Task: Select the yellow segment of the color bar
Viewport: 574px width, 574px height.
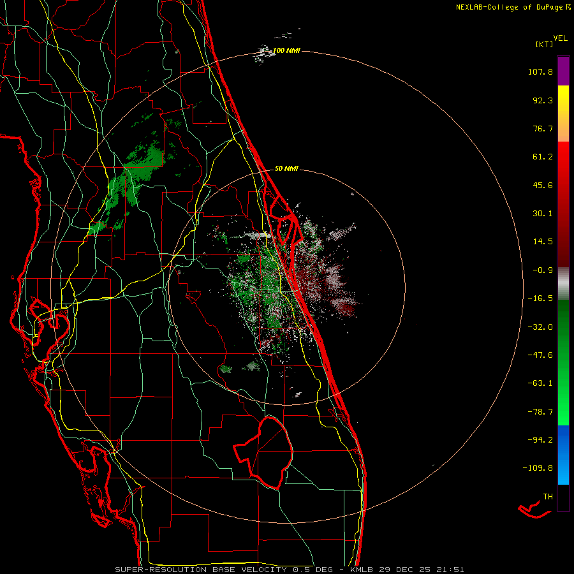Action: [563, 114]
